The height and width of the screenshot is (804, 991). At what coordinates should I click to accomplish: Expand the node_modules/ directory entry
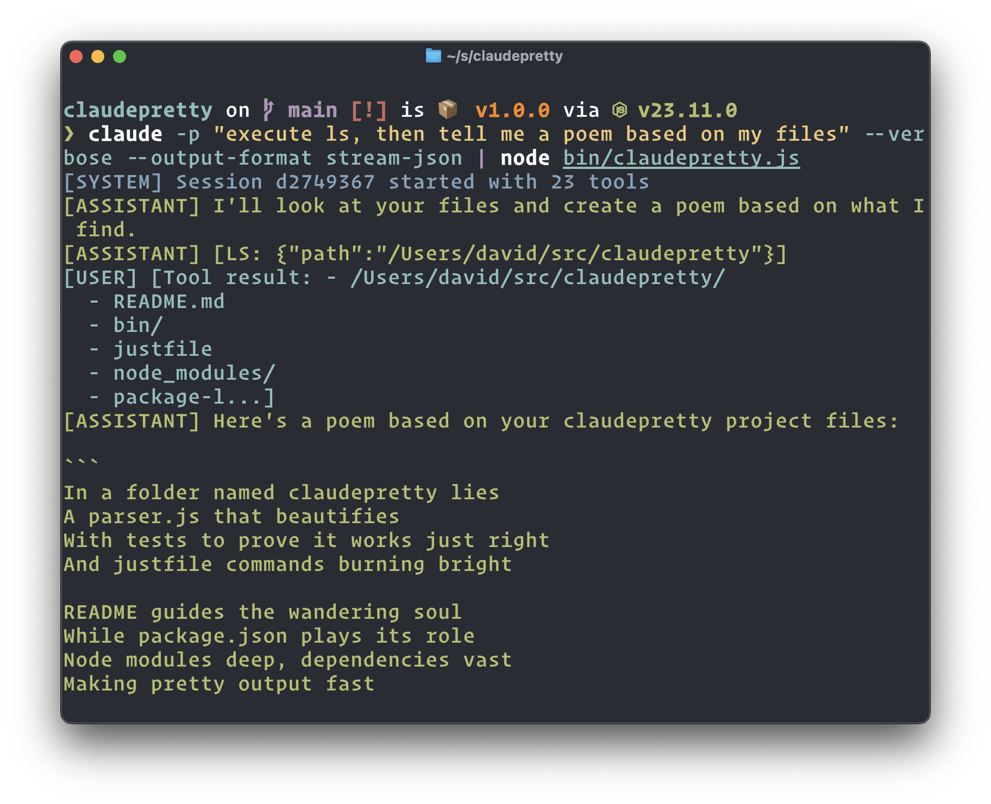(x=194, y=373)
